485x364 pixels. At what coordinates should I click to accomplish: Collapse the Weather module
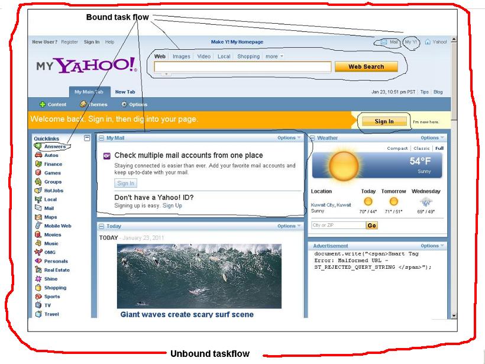pyautogui.click(x=312, y=138)
